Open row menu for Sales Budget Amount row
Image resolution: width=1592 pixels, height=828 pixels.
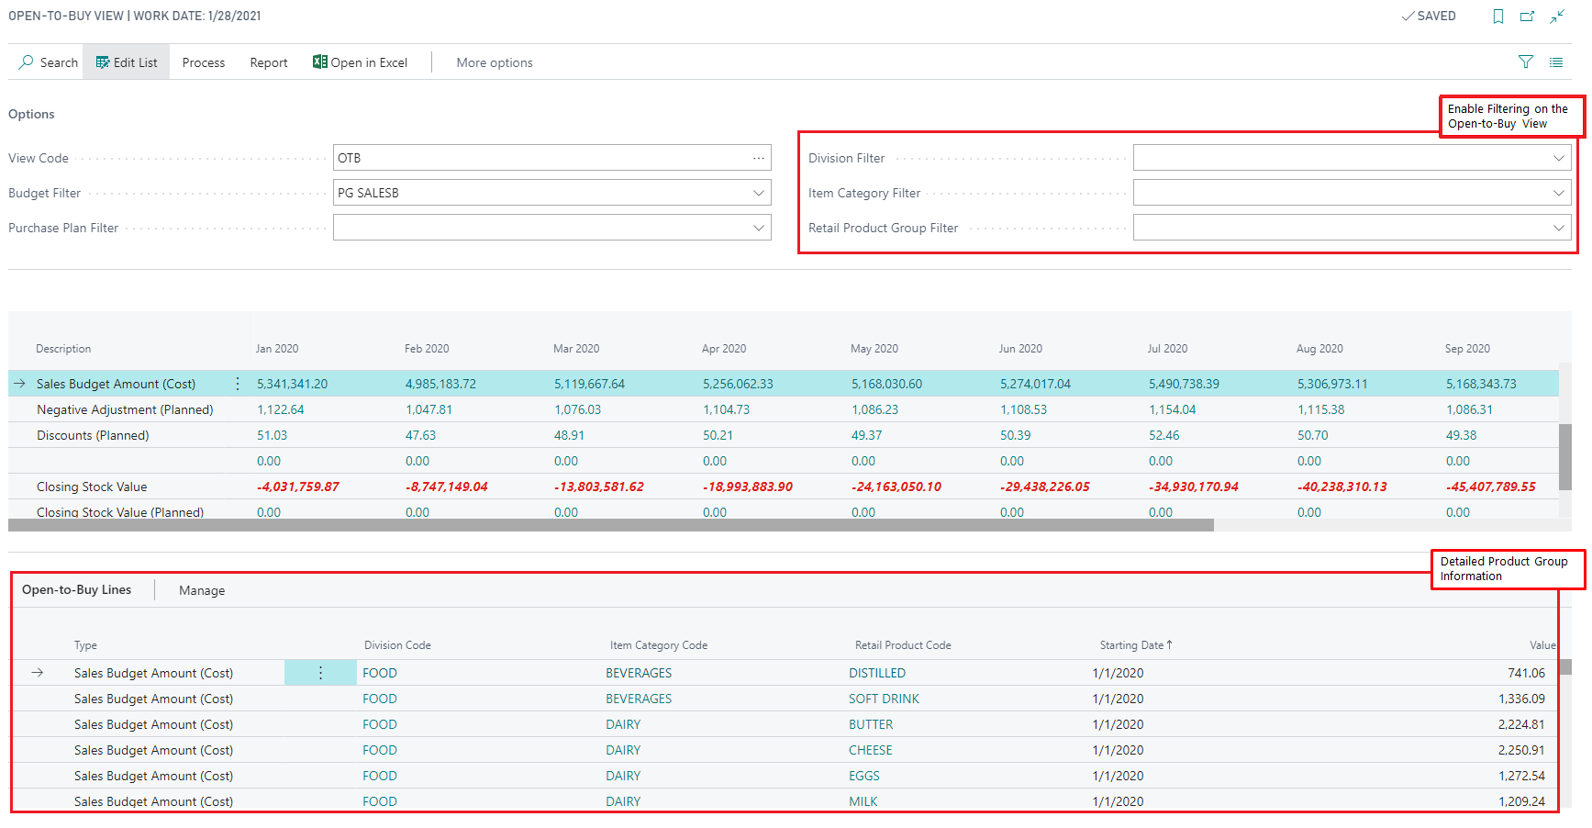pyautogui.click(x=238, y=384)
